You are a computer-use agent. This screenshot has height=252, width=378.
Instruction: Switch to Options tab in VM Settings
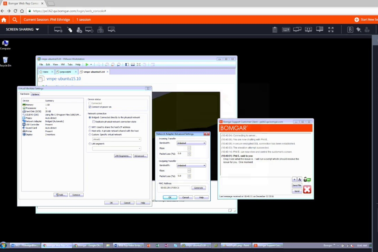point(35,94)
